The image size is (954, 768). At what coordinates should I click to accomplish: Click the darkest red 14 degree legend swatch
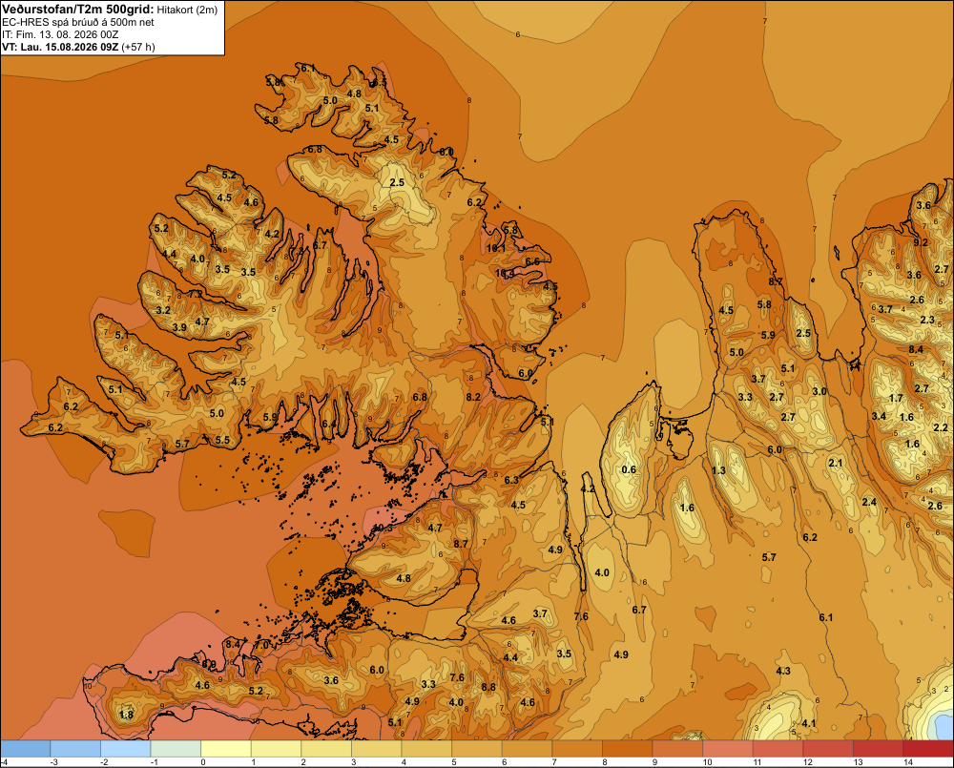928,749
